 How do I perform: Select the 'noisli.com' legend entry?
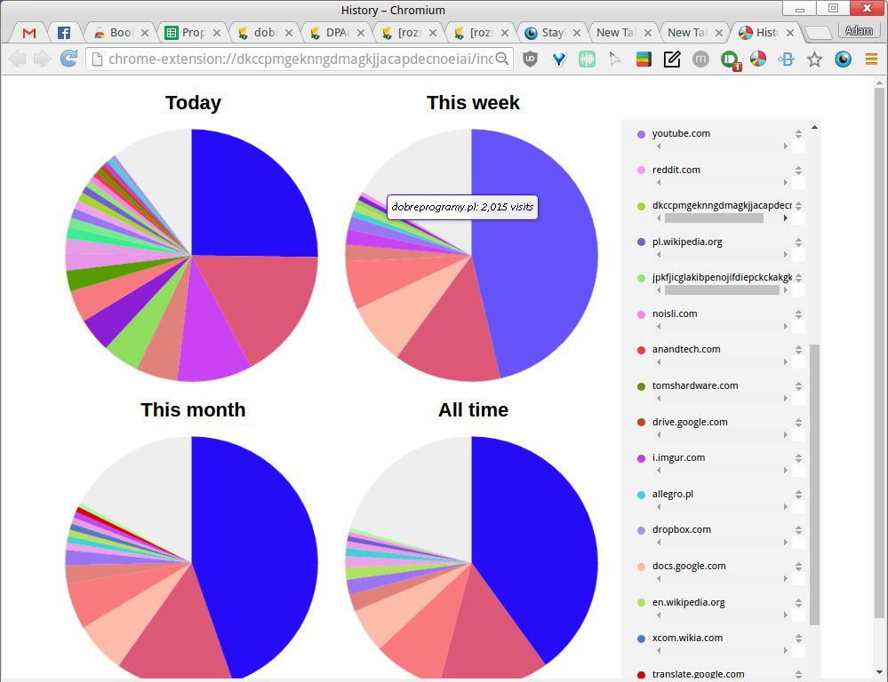675,313
